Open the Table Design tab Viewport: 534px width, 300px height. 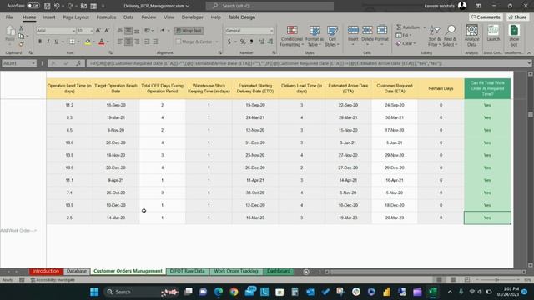tap(242, 17)
